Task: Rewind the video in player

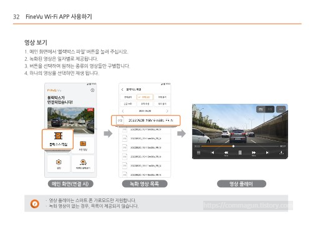Action: click(226, 153)
